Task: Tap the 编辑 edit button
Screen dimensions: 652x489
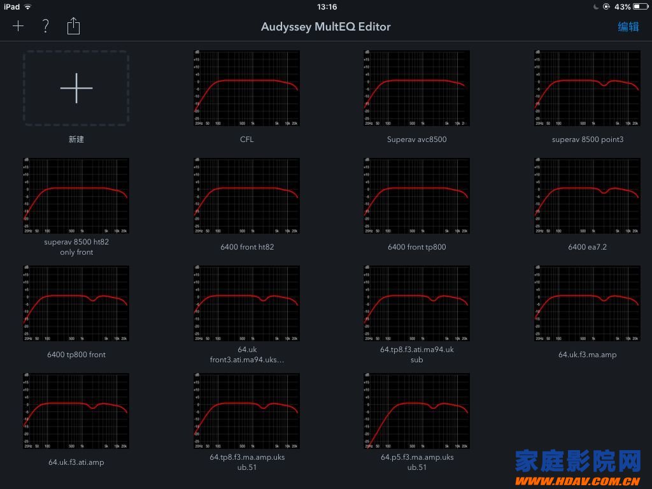Action: [x=628, y=27]
